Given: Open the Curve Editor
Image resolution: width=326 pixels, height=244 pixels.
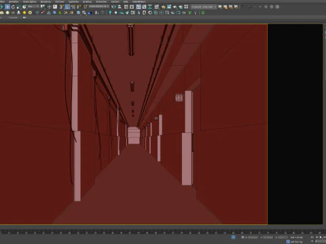Looking at the screenshot, I should pyautogui.click(x=144, y=7).
